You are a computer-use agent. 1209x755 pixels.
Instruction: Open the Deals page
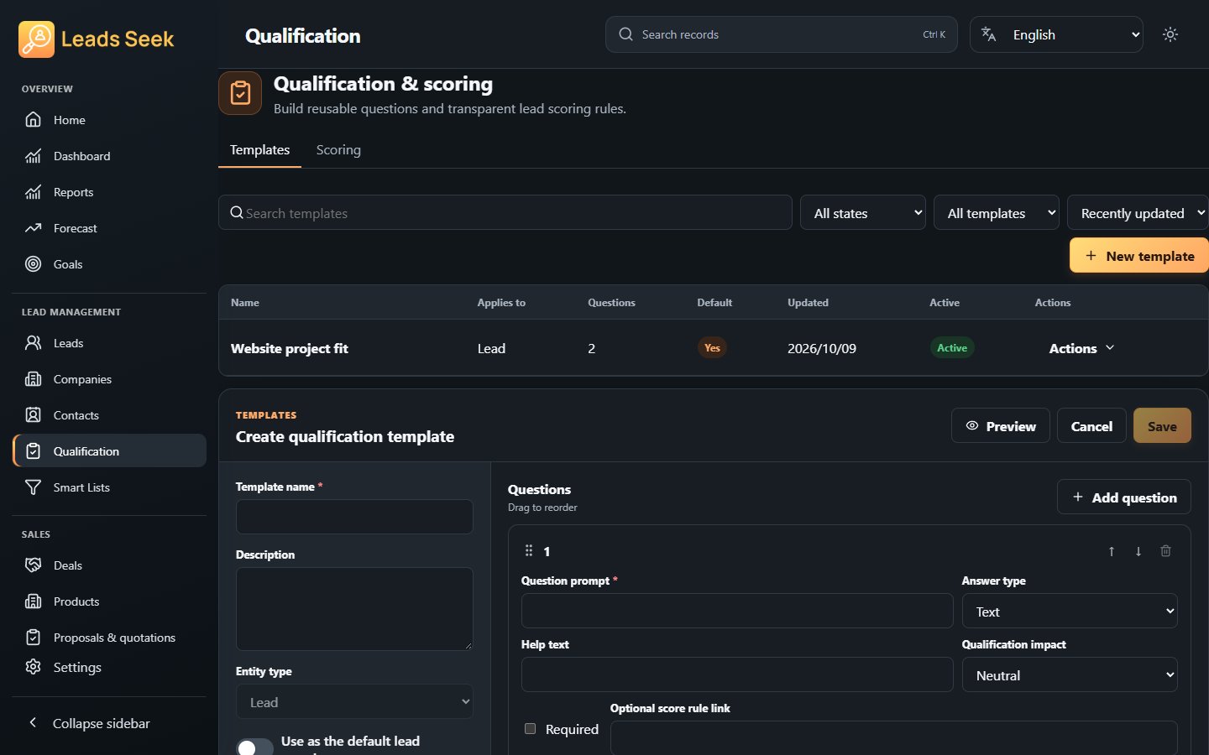tap(109, 565)
